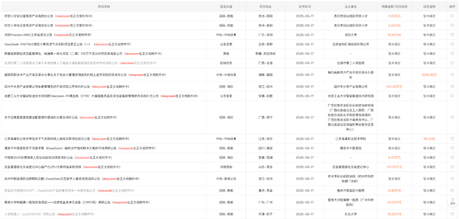Select the 170.00万元 budget cell
The height and width of the screenshot is (219, 459).
click(x=394, y=167)
